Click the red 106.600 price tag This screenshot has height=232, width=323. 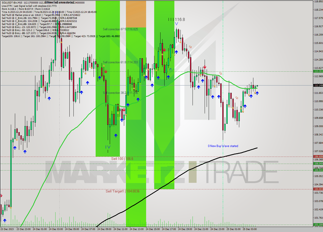click(318, 156)
